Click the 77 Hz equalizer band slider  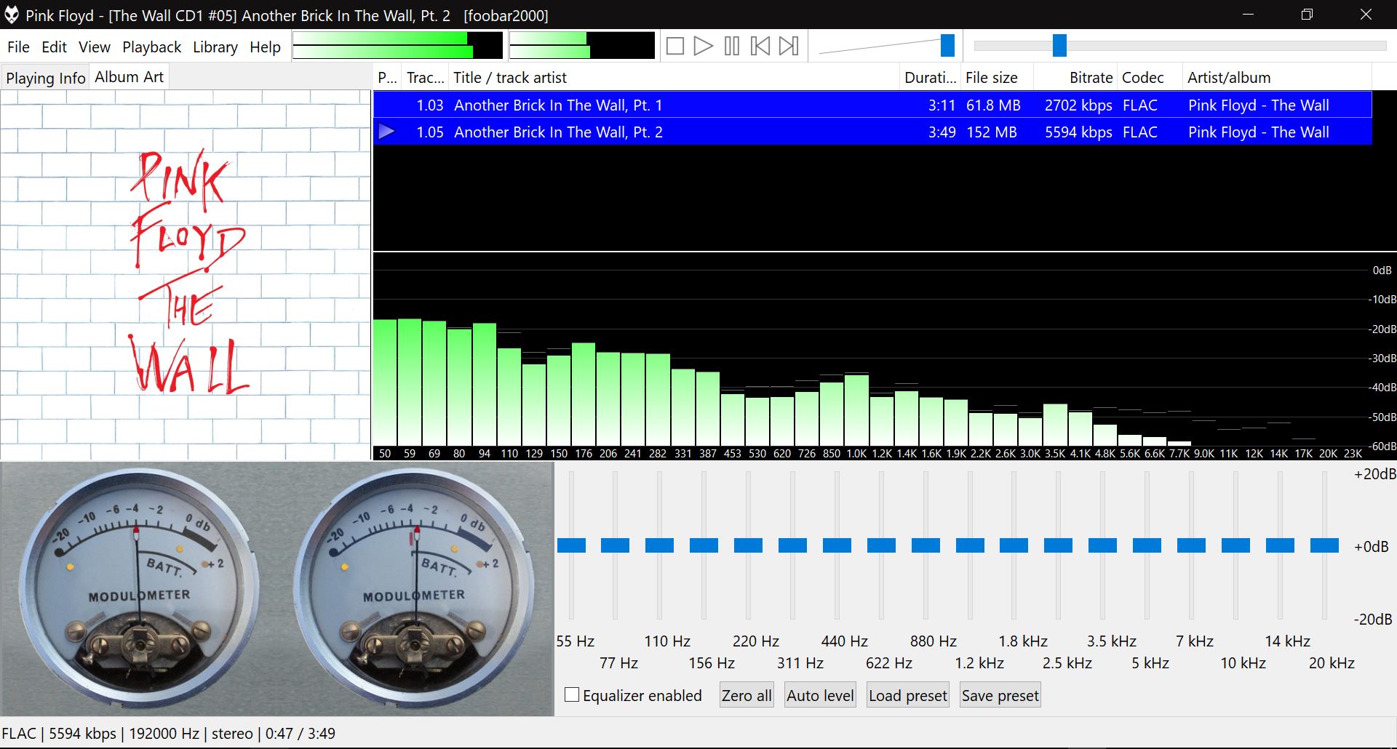616,545
